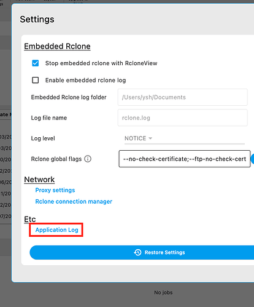Open Rclone connection manager link
This screenshot has width=254, height=307.
click(x=74, y=202)
